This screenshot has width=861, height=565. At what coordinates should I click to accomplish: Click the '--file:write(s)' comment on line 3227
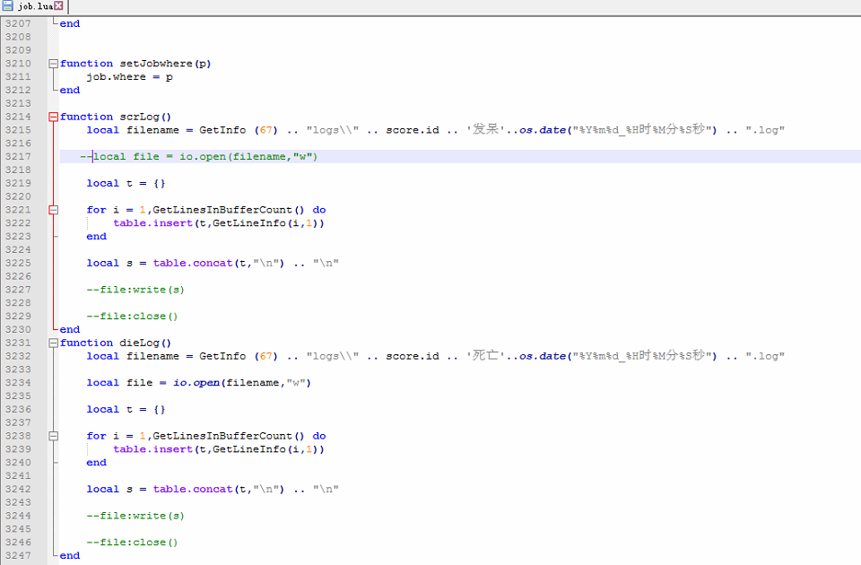(135, 290)
